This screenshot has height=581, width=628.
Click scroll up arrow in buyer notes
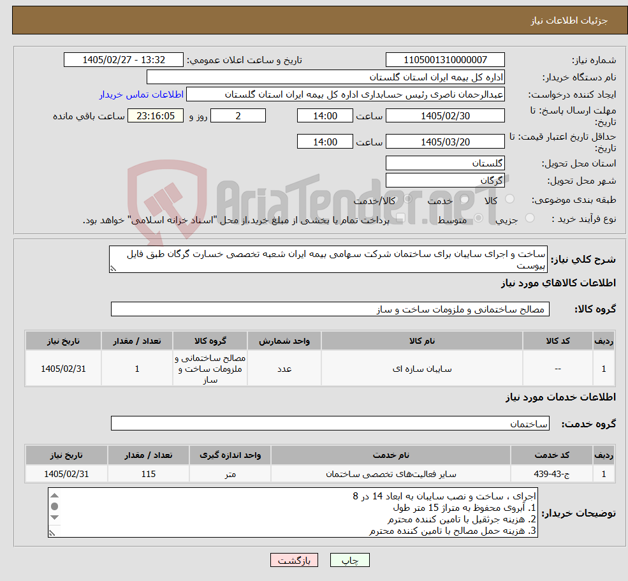(x=55, y=496)
